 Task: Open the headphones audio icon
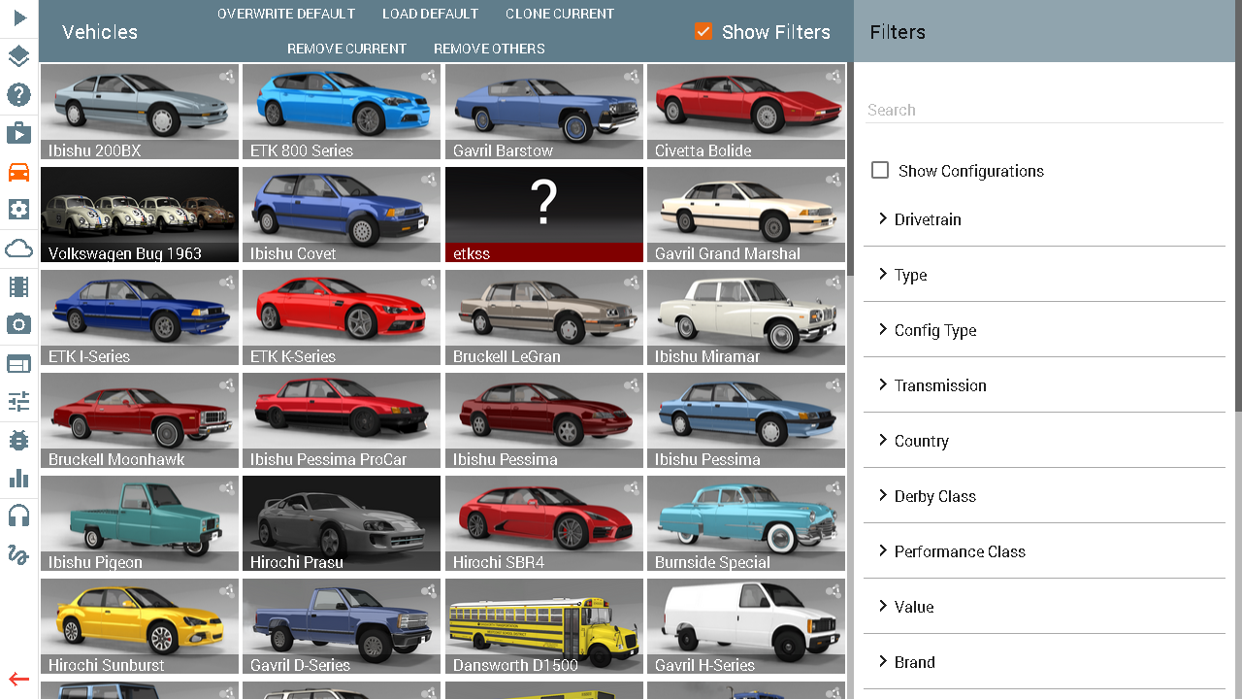pos(19,516)
